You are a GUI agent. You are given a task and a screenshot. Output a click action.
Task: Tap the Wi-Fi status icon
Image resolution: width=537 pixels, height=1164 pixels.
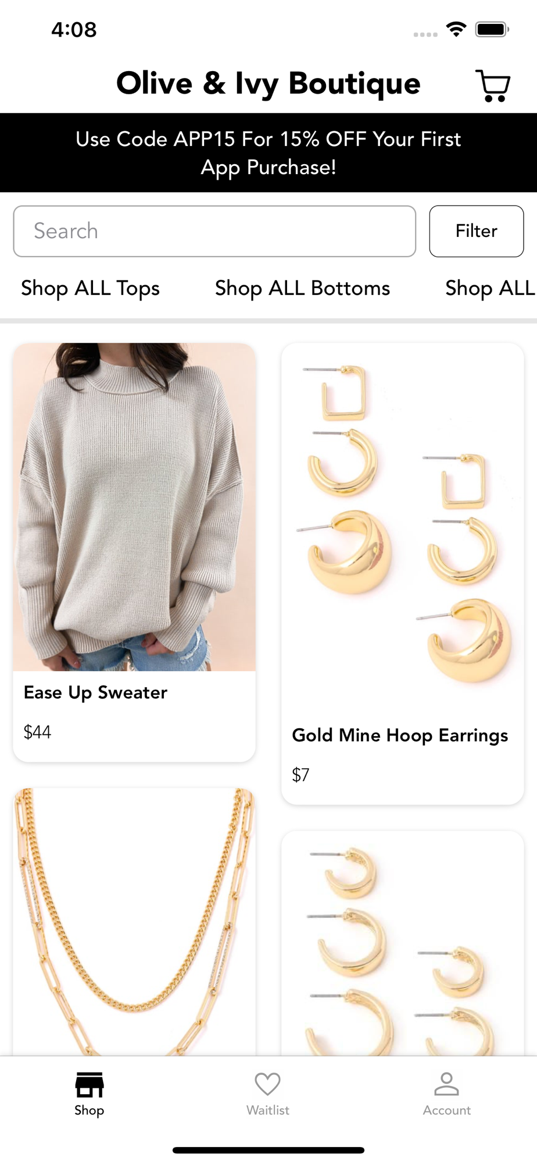[x=456, y=29]
